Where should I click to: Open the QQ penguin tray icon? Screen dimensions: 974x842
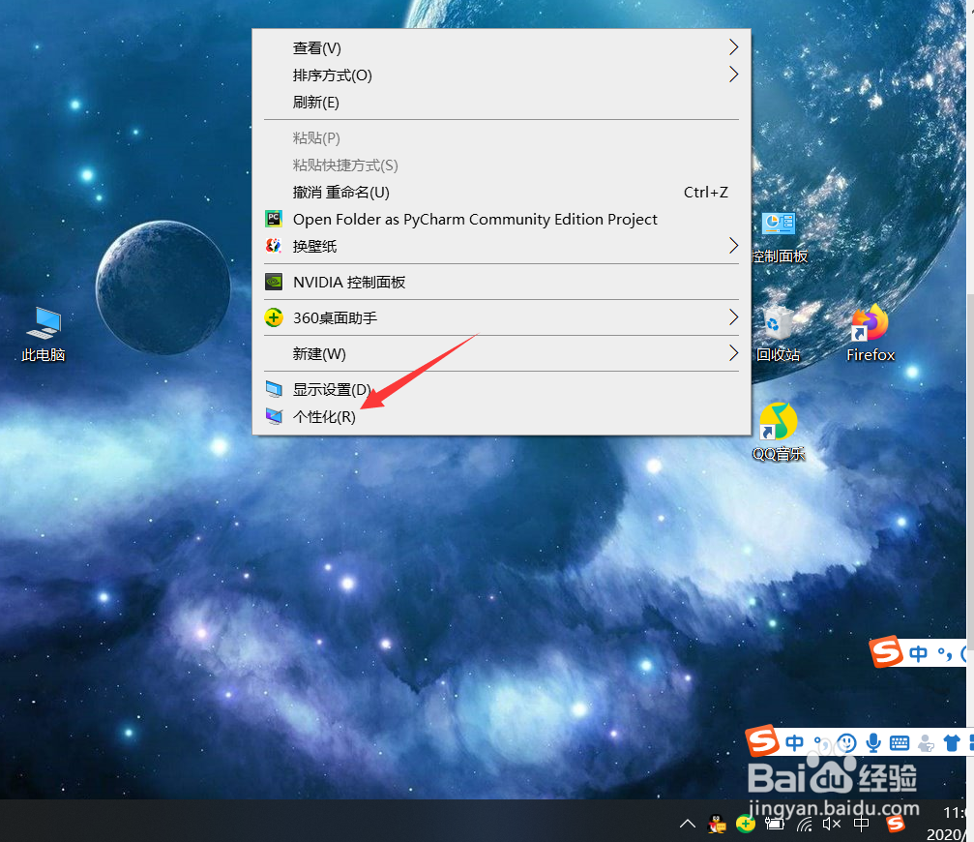click(717, 824)
